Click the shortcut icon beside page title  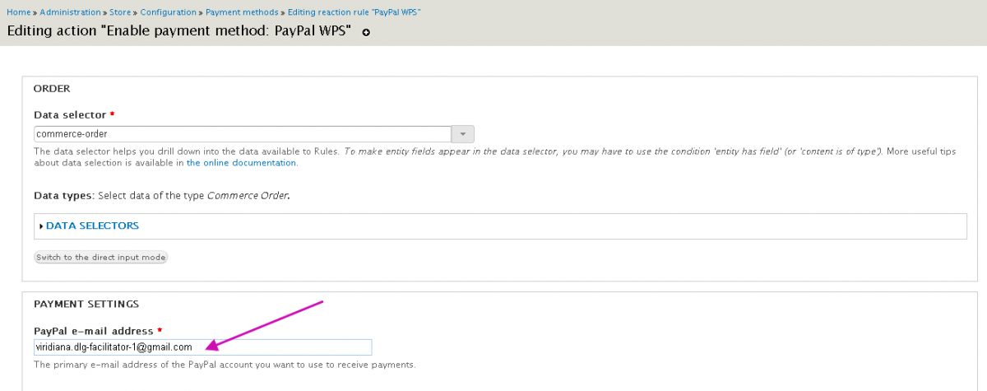(366, 32)
